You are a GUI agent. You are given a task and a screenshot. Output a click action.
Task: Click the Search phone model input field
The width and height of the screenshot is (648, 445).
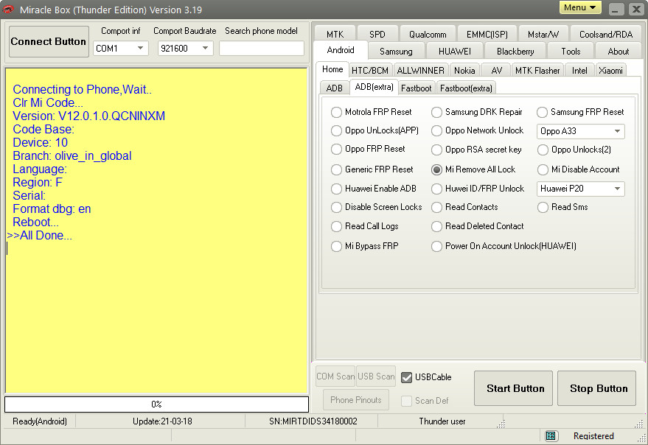(262, 49)
